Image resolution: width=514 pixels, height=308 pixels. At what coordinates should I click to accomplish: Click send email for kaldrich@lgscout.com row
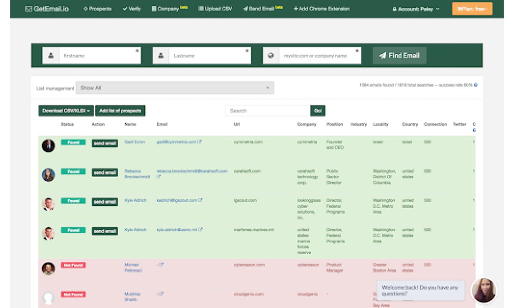[105, 202]
